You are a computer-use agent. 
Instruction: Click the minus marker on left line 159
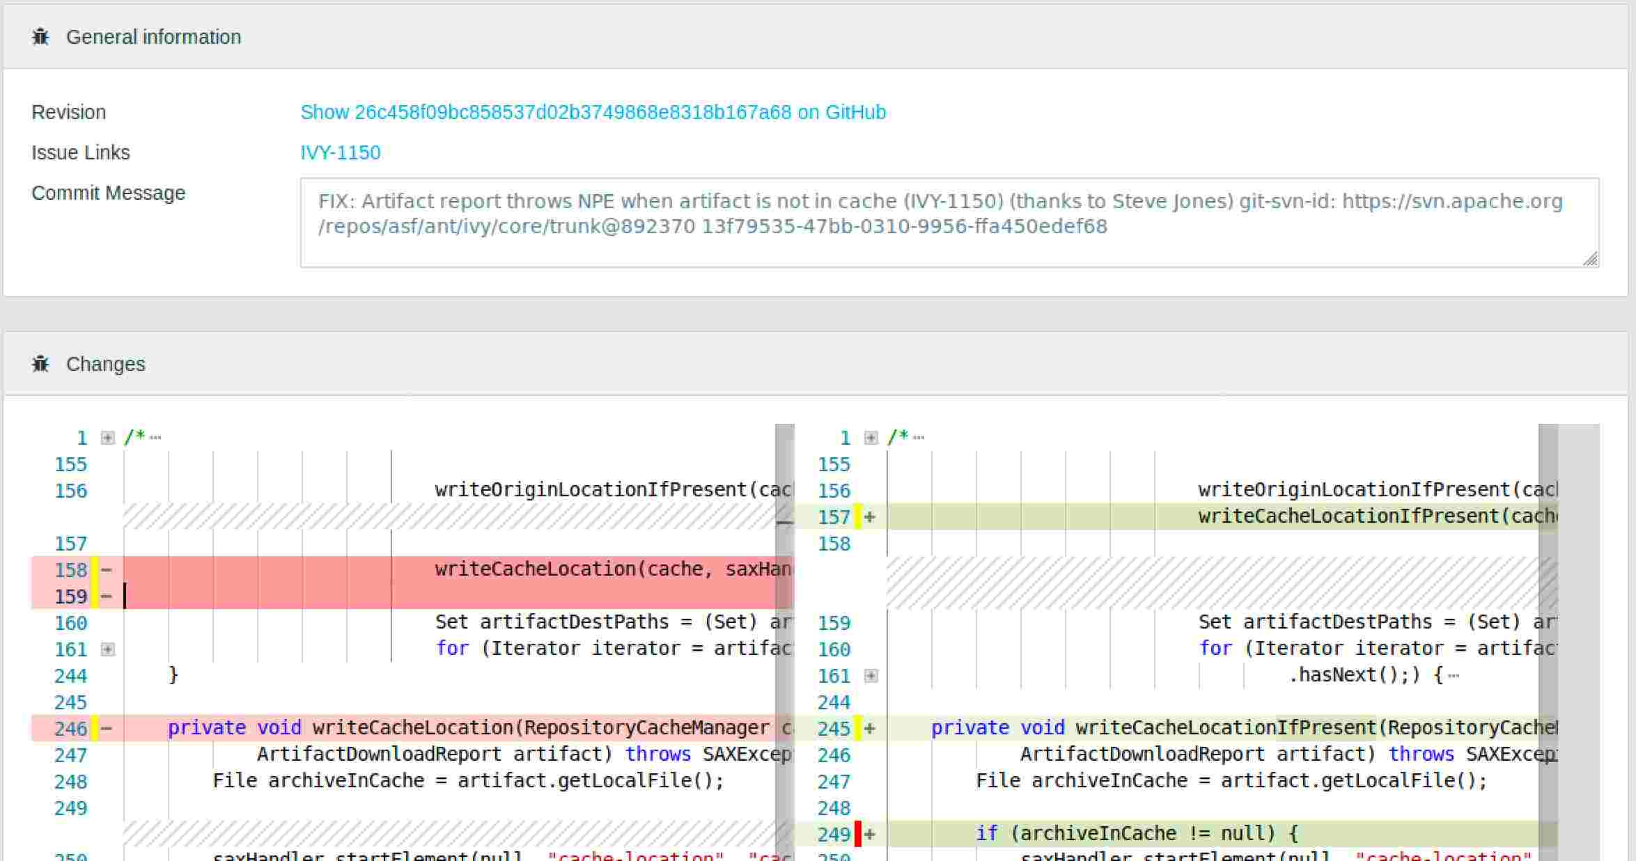107,597
